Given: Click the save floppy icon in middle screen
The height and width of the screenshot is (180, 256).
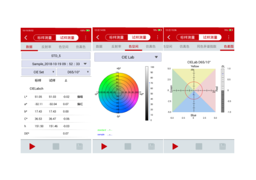Looking at the screenshot, I should point(151,146).
